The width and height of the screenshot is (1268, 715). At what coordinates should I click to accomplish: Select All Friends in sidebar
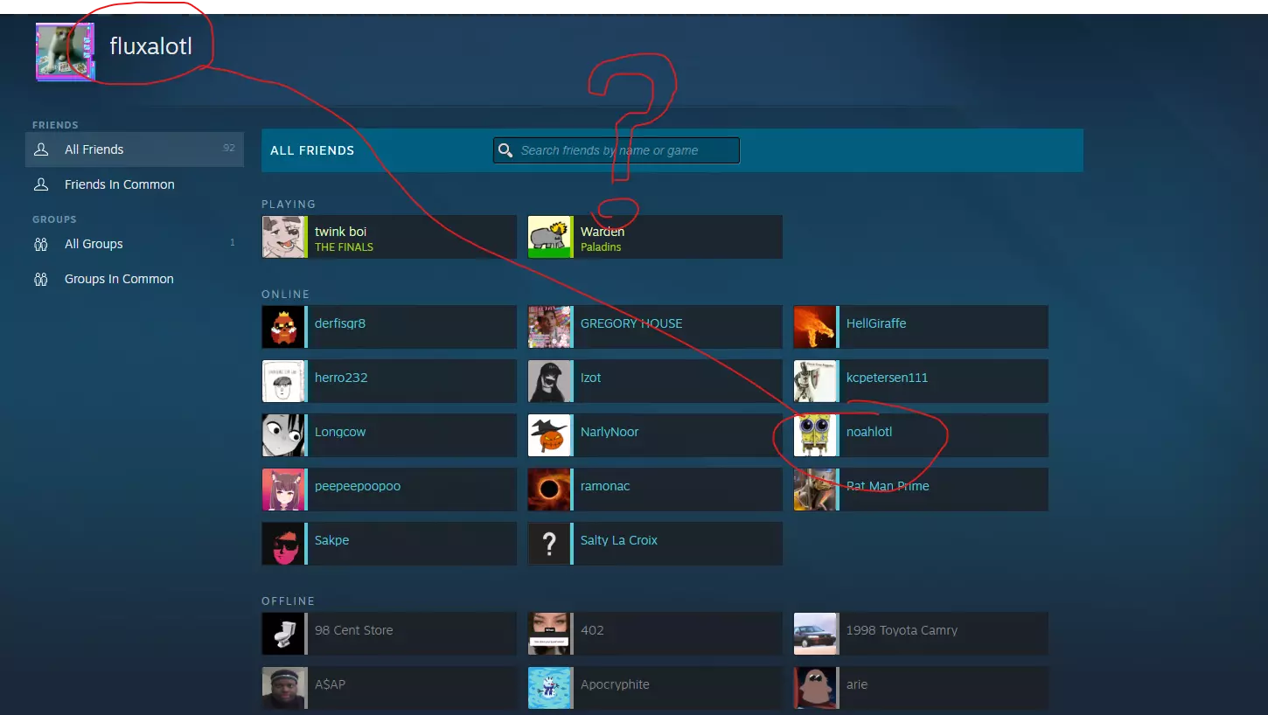pyautogui.click(x=135, y=149)
